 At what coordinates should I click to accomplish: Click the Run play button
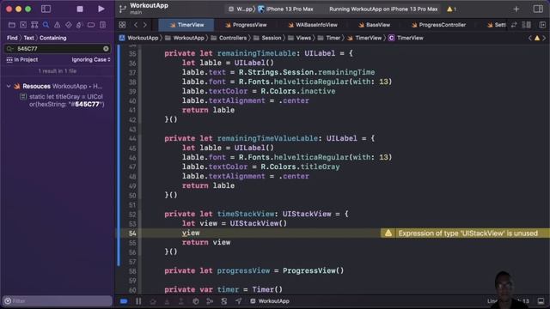(101, 9)
